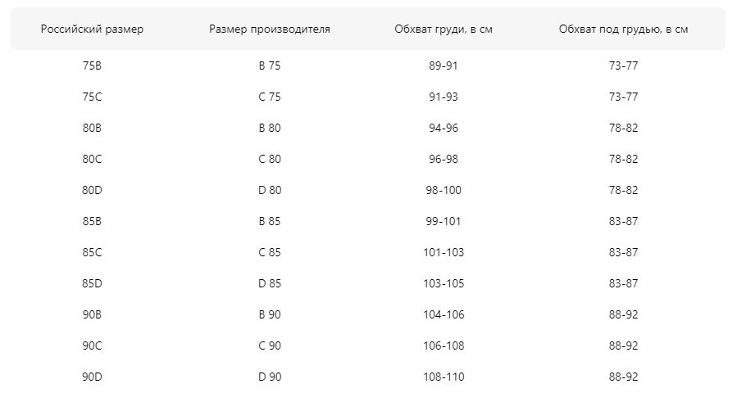Click the "Российский размер" column header
The image size is (737, 411).
point(92,29)
